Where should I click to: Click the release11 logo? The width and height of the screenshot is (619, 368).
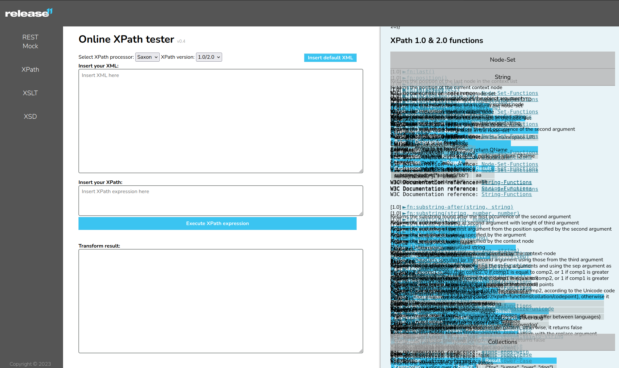tap(29, 13)
